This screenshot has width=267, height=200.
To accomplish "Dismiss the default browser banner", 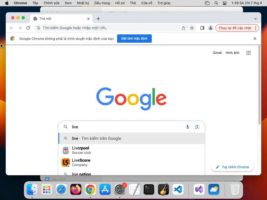I will tap(255, 39).
